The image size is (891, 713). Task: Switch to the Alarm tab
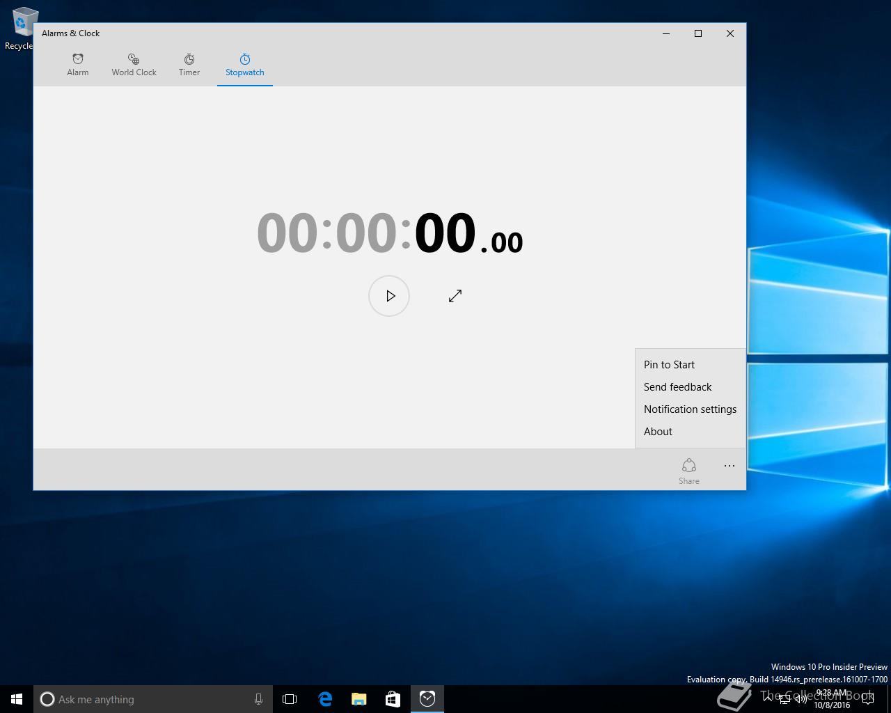click(x=78, y=65)
